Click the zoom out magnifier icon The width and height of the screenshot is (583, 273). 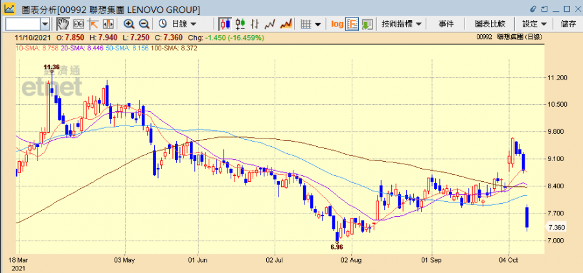coord(144,24)
